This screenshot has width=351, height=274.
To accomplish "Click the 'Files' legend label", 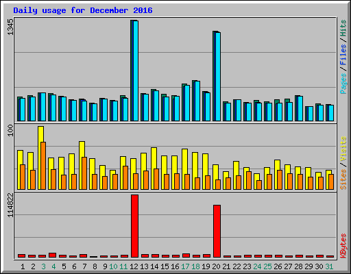I will click(343, 55).
